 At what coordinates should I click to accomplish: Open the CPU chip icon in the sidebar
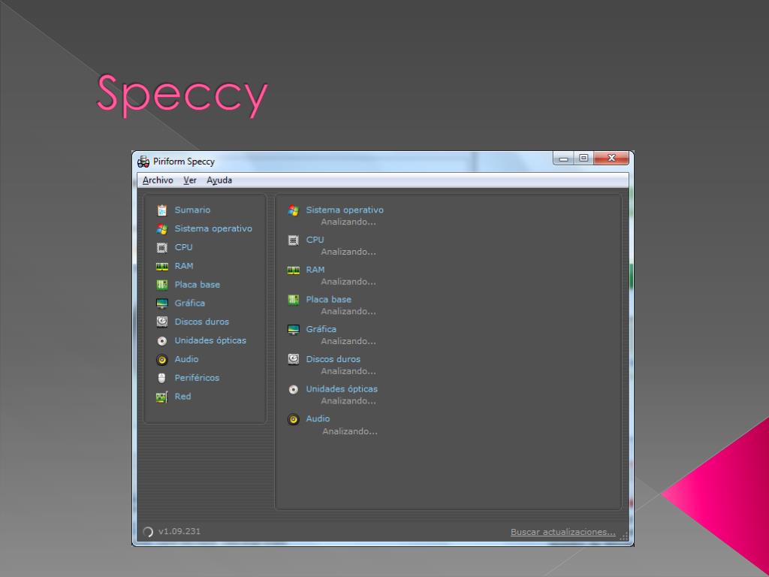162,247
